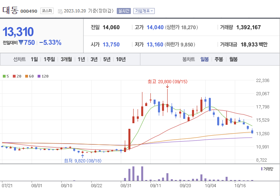
Task: Click the 최고 20,800 (09/15) marker
Action: click(x=168, y=82)
